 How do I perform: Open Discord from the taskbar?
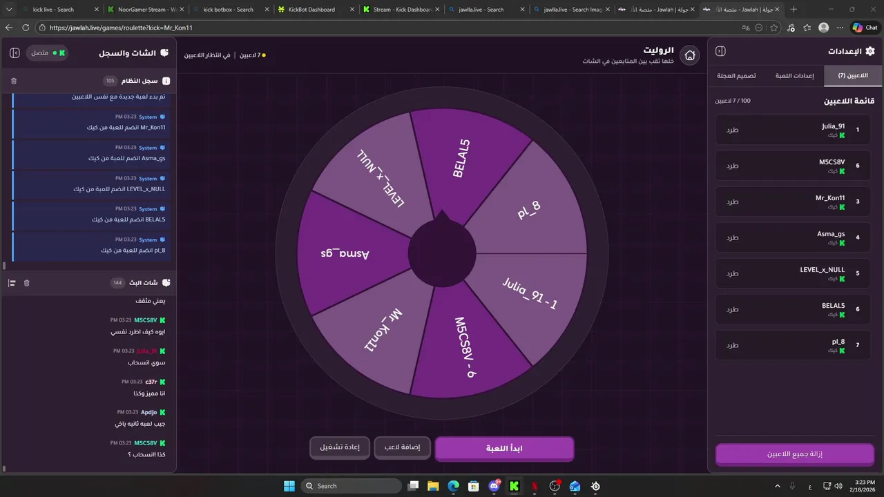pos(494,486)
